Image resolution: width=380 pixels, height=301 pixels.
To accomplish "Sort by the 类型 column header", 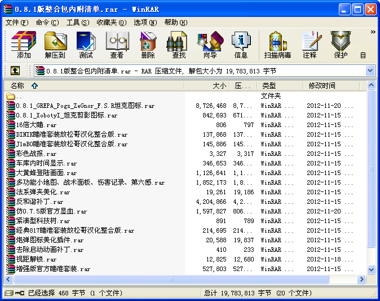I will (x=280, y=86).
